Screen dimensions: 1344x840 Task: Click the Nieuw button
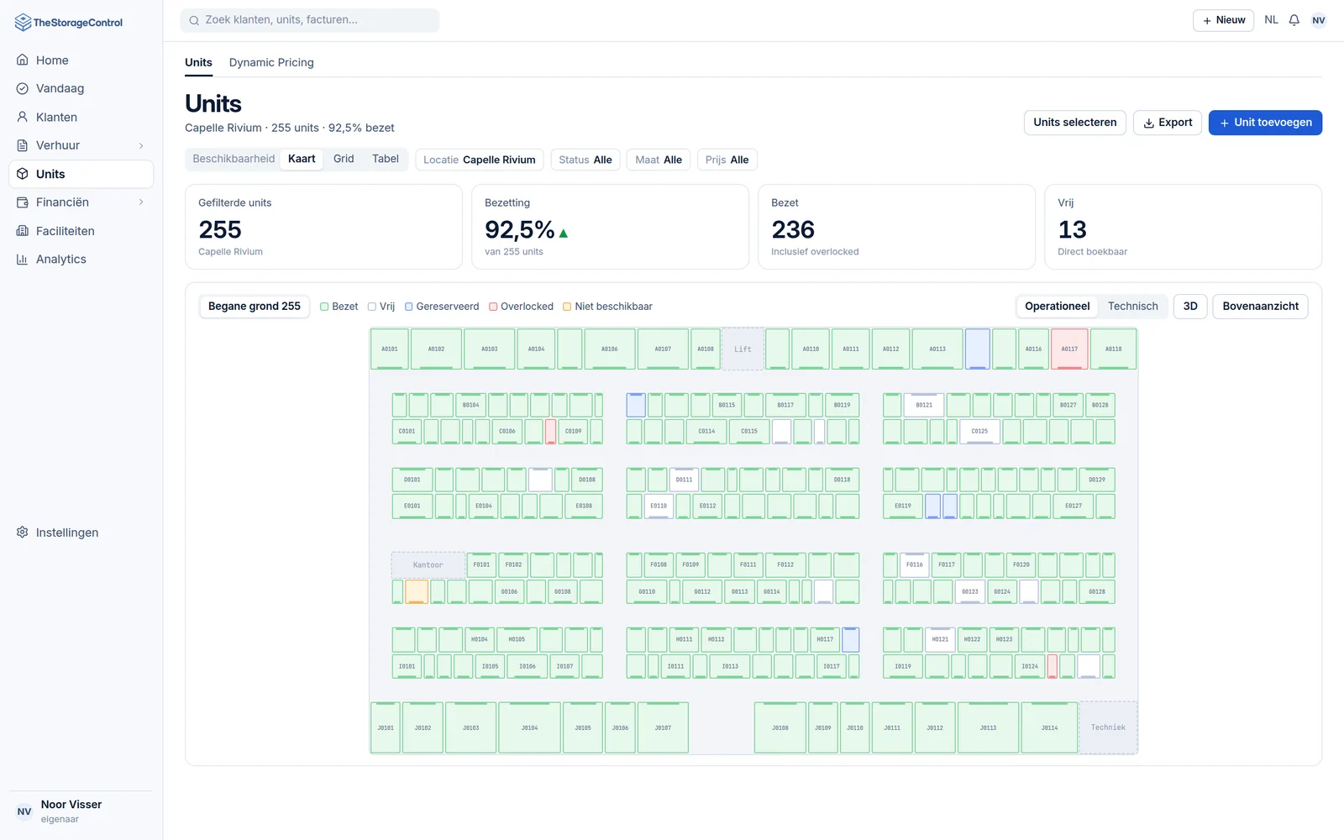point(1223,20)
